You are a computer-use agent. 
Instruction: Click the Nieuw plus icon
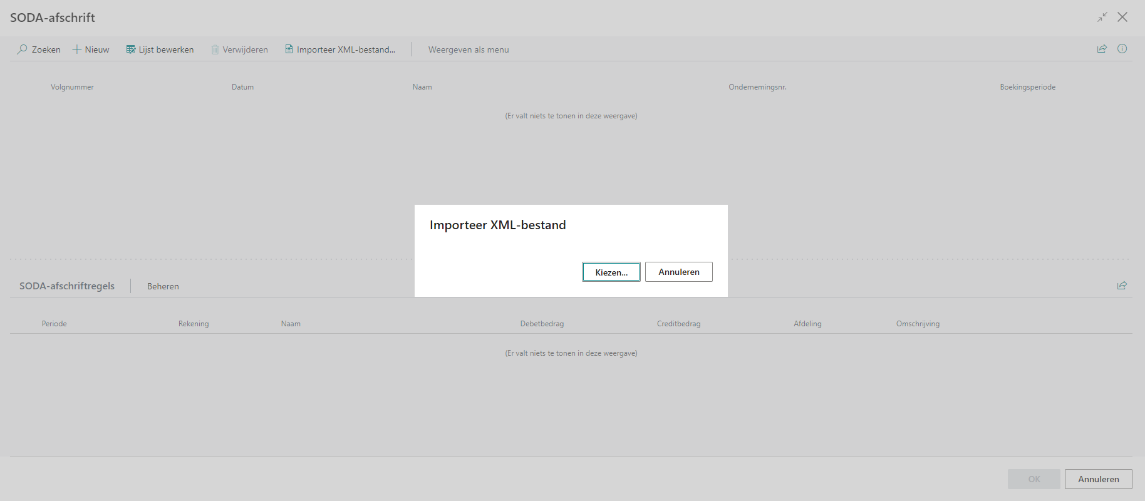(77, 49)
